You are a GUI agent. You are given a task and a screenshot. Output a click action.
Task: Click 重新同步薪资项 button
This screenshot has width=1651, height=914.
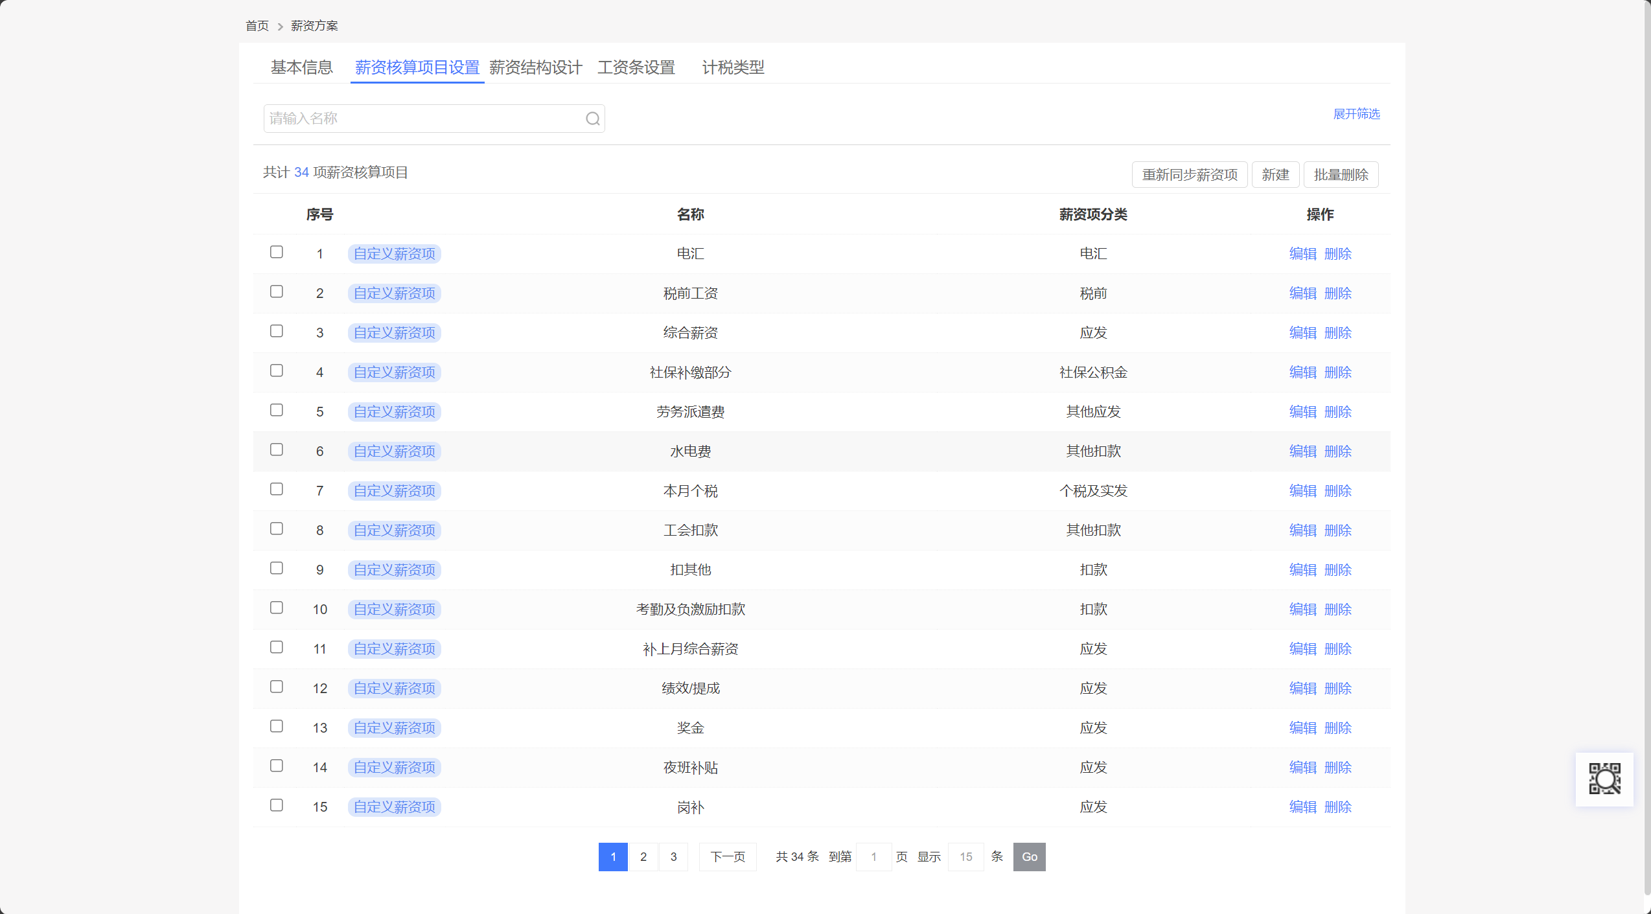click(1189, 175)
